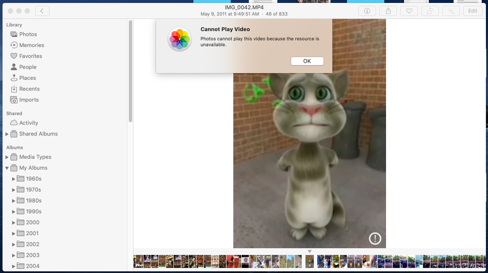Click the Imports camera icon
The image size is (488, 273).
click(14, 100)
